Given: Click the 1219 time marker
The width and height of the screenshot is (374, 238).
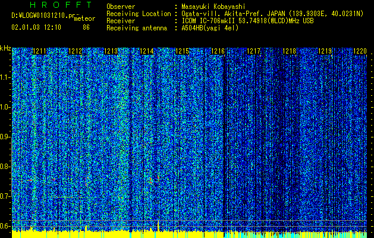Looking at the screenshot, I should [325, 51].
